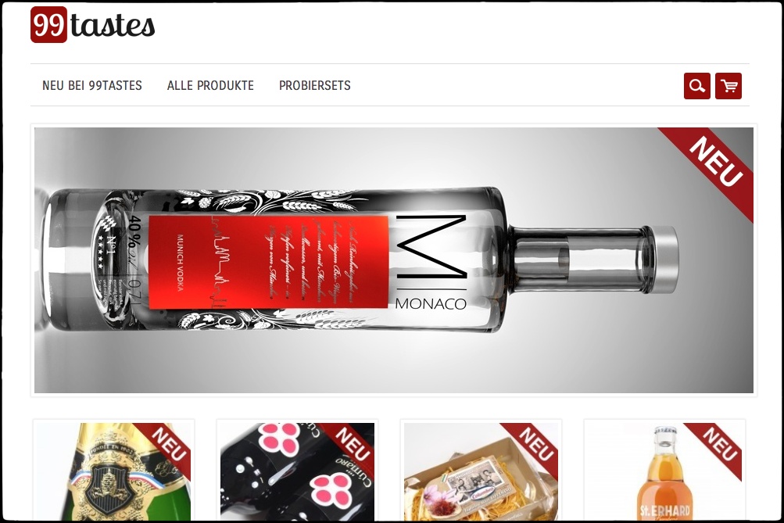Viewport: 784px width, 523px height.
Task: Click the MONACO text on the vodka bottle
Action: coord(431,303)
